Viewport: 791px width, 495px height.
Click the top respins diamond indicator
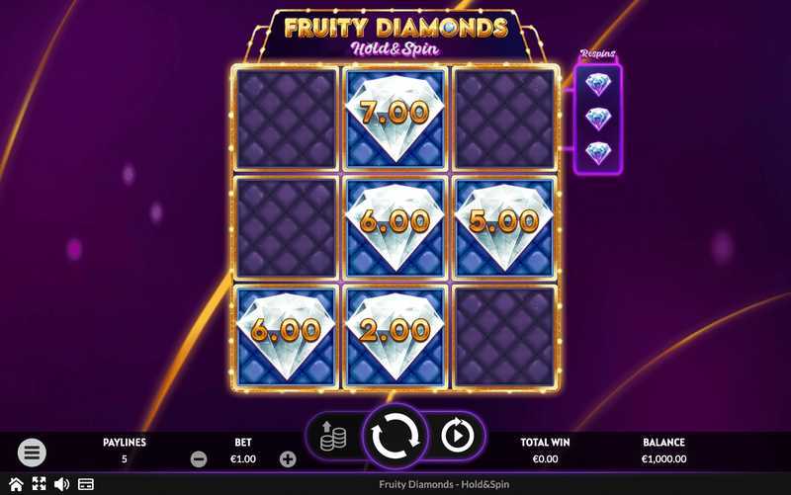tap(598, 84)
